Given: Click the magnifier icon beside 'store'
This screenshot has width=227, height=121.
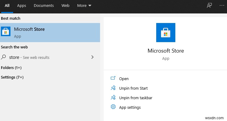Looking at the screenshot, I should 4,57.
